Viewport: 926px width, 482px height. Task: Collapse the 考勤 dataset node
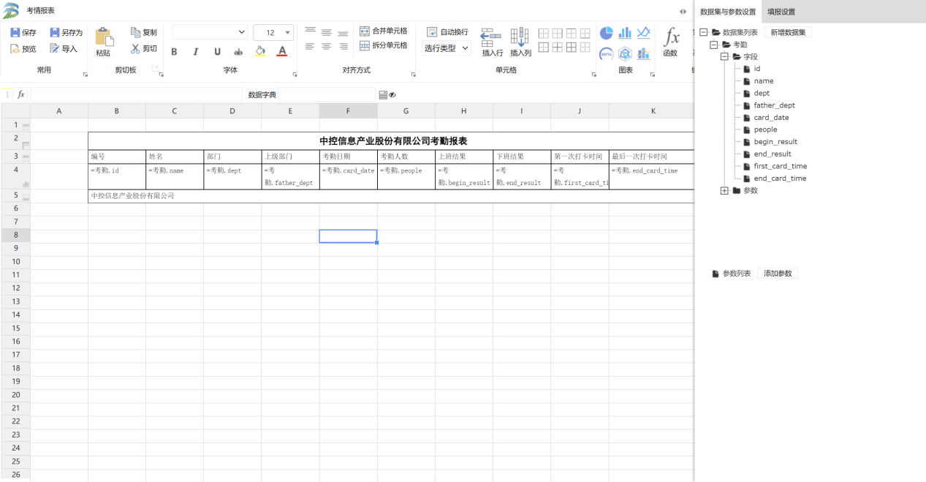pyautogui.click(x=714, y=45)
